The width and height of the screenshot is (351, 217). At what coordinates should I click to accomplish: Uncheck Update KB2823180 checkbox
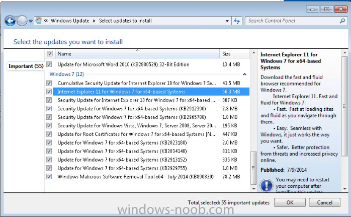point(49,142)
